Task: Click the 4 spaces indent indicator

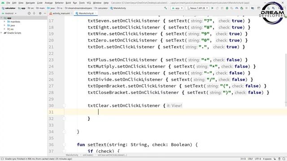Action: 267,159
